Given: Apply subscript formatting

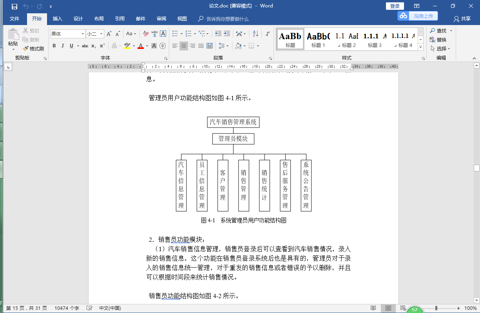Looking at the screenshot, I should 94,46.
